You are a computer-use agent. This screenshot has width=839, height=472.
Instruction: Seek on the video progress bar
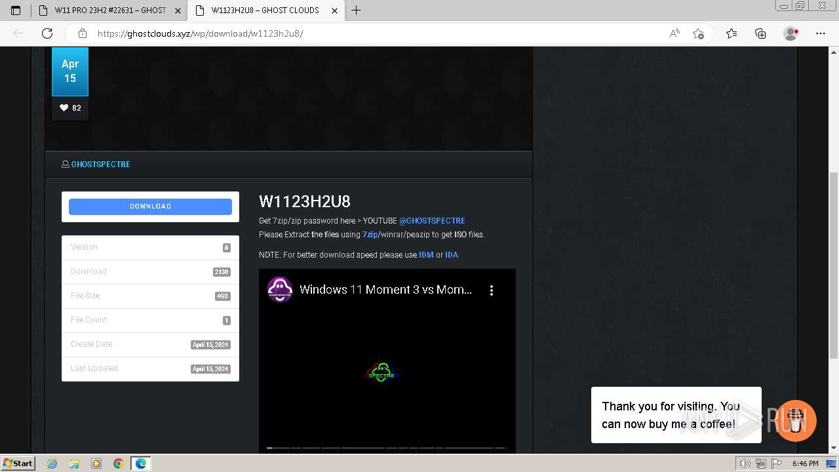[x=387, y=448]
